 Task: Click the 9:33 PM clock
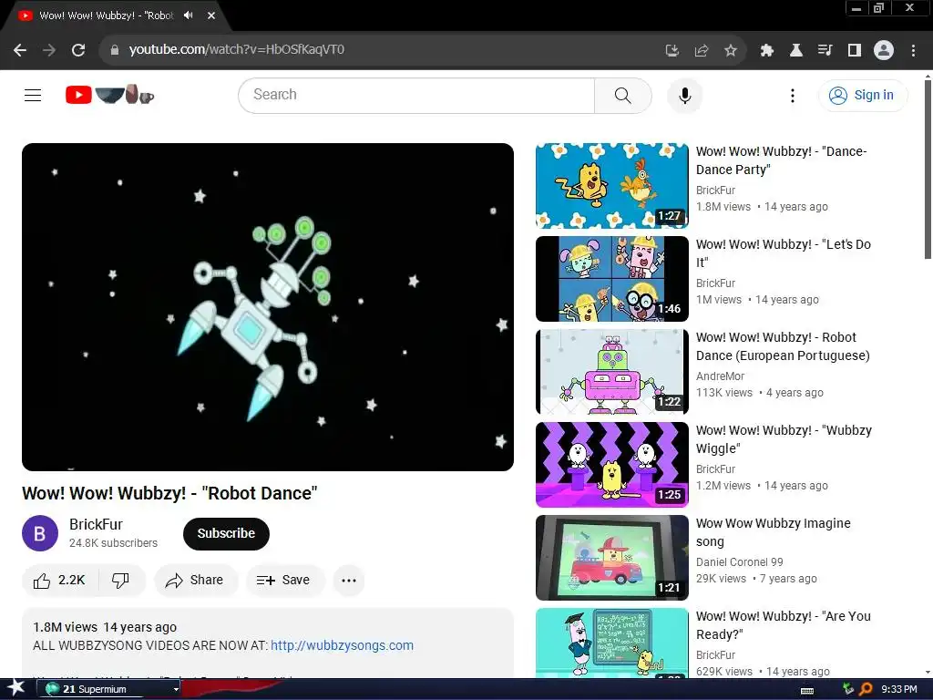899,689
